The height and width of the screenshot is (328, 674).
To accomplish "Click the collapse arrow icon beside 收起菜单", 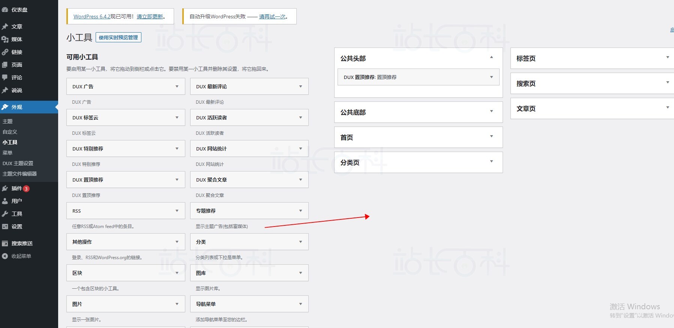I will click(x=5, y=256).
